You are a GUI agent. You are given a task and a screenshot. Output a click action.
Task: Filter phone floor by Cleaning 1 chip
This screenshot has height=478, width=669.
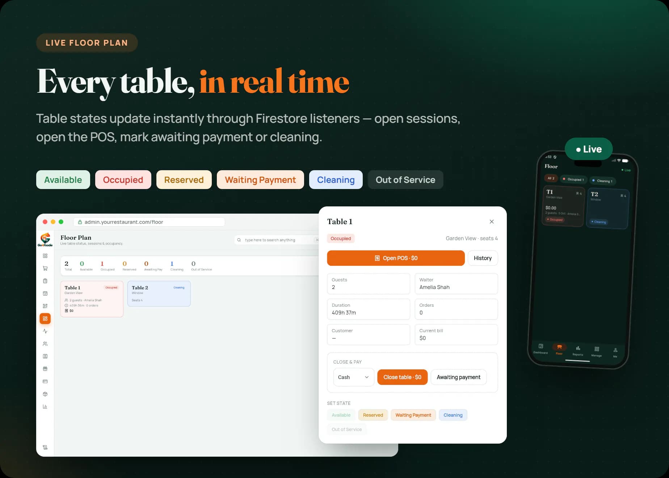pos(602,181)
